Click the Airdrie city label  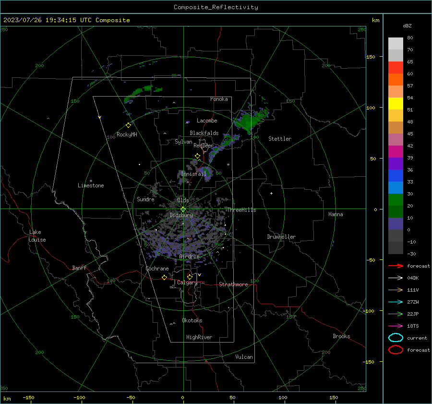(x=189, y=257)
